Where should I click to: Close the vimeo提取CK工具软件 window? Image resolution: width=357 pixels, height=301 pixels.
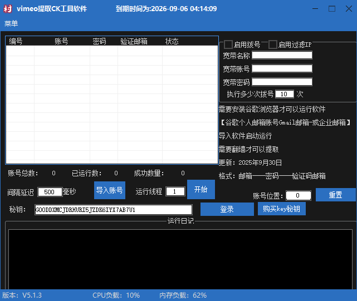pyautogui.click(x=349, y=9)
